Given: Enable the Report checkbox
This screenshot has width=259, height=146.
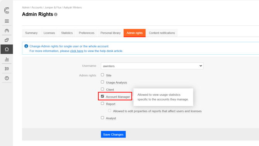Looking at the screenshot, I should click(102, 103).
